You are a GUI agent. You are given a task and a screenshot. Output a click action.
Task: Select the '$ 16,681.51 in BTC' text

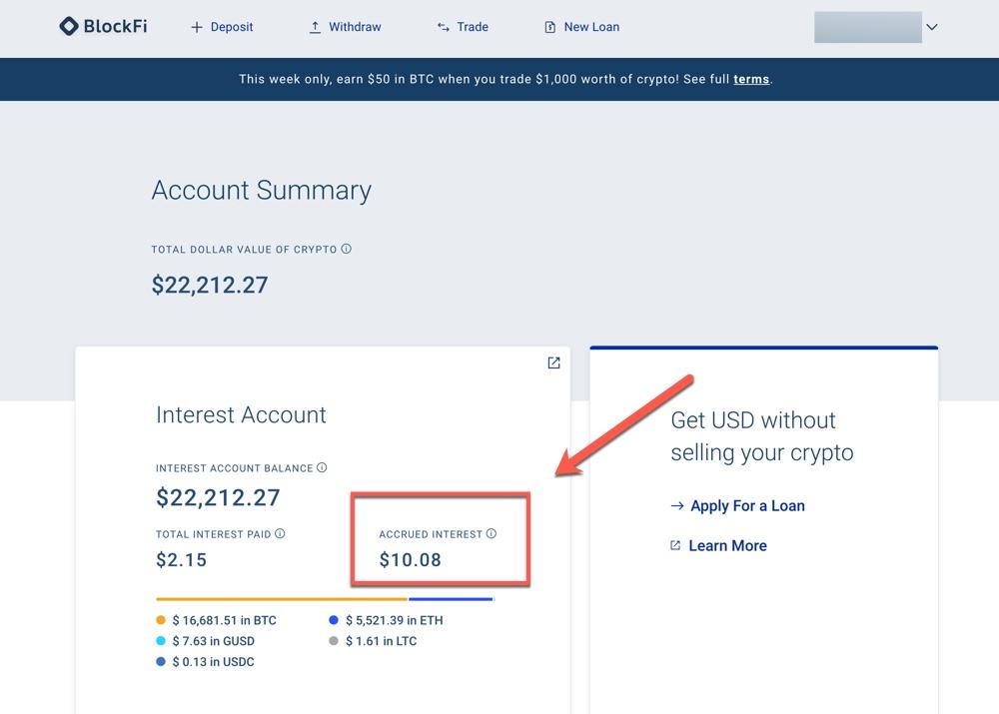point(224,620)
